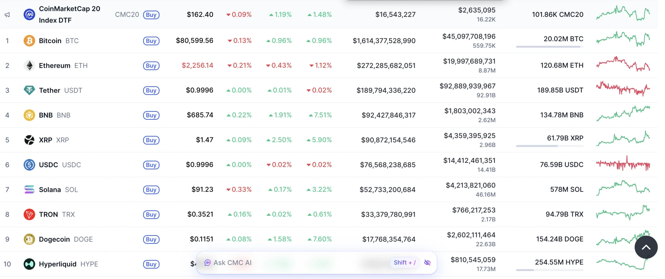
Task: Click Buy button for TRON
Action: 151,215
